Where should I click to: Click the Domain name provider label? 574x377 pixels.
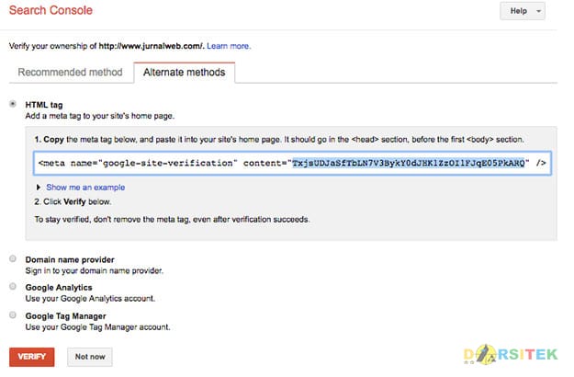pos(70,259)
